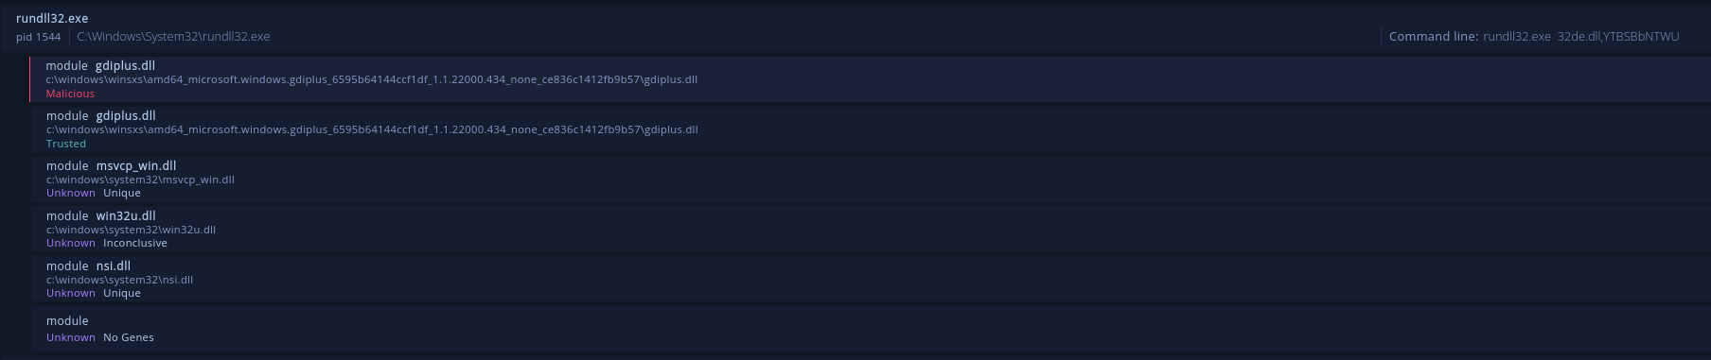
Task: Click the pid 1544 label
Action: point(39,37)
